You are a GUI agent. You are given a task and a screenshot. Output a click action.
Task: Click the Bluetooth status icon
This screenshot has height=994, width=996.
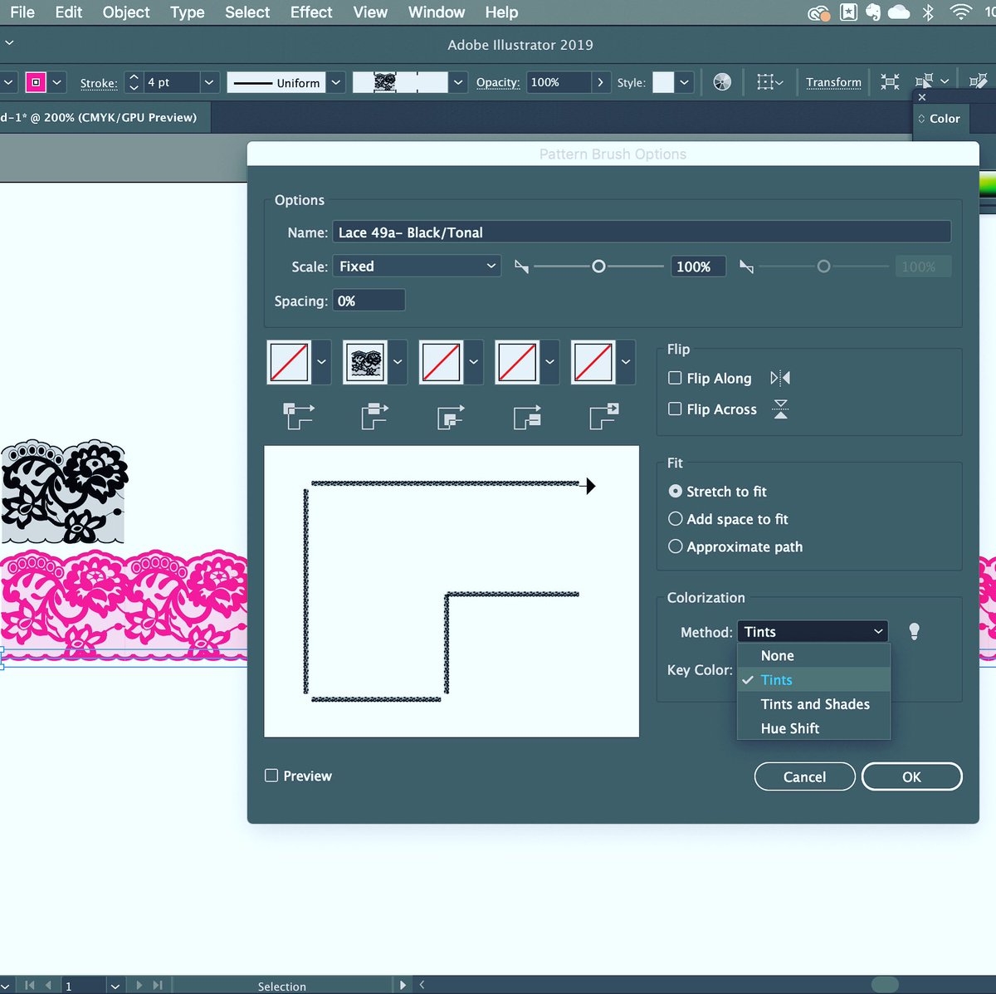click(x=928, y=12)
